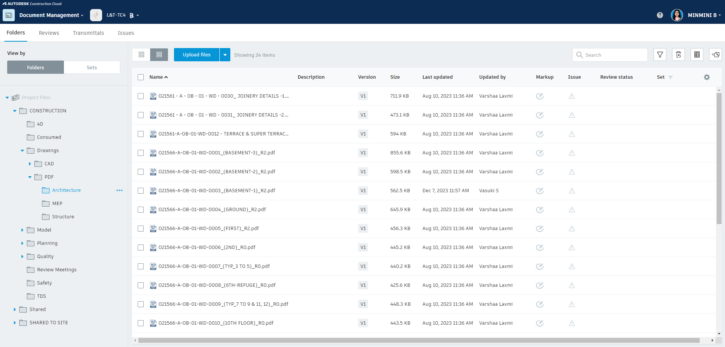Switch to grid thumbnail view
This screenshot has width=725, height=347.
(x=141, y=55)
